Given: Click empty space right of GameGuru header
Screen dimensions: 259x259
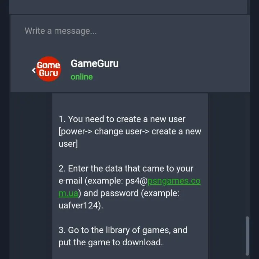Looking at the screenshot, I should [183, 69].
